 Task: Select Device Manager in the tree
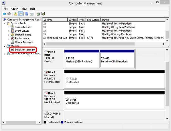coord(24,42)
